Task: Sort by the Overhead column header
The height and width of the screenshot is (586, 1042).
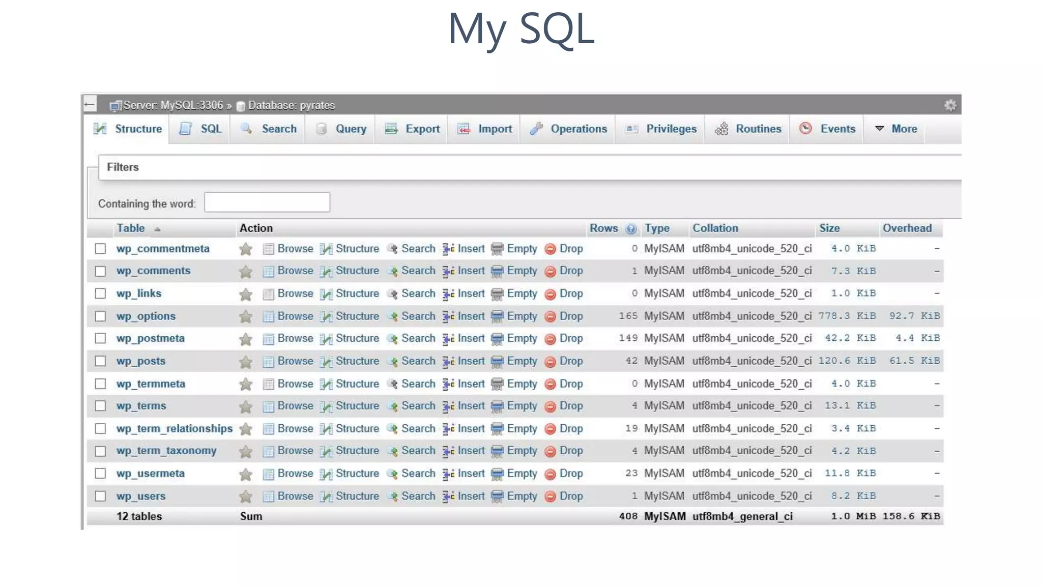Action: point(907,228)
